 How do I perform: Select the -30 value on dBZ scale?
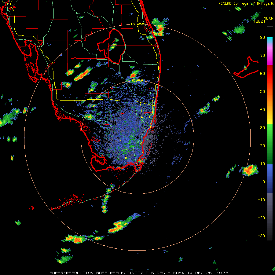click(x=261, y=236)
